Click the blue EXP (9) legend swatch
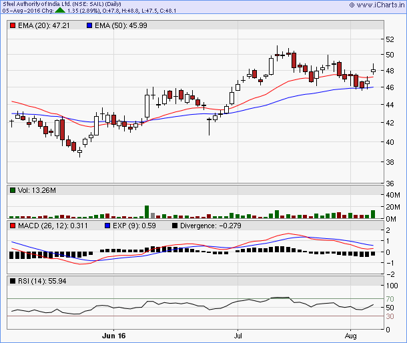 (107, 226)
